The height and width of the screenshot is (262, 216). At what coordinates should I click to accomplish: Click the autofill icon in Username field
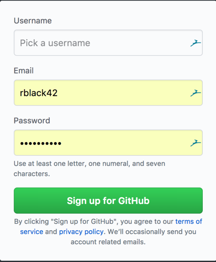(195, 43)
